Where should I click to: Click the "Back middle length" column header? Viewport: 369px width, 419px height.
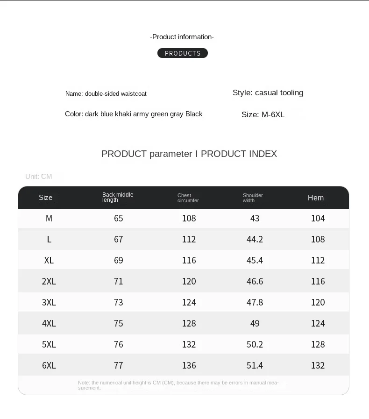118,197
